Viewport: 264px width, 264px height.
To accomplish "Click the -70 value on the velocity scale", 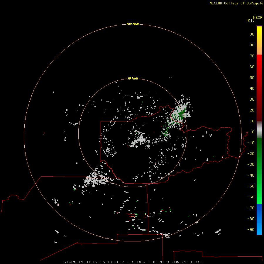I will [x=251, y=208].
